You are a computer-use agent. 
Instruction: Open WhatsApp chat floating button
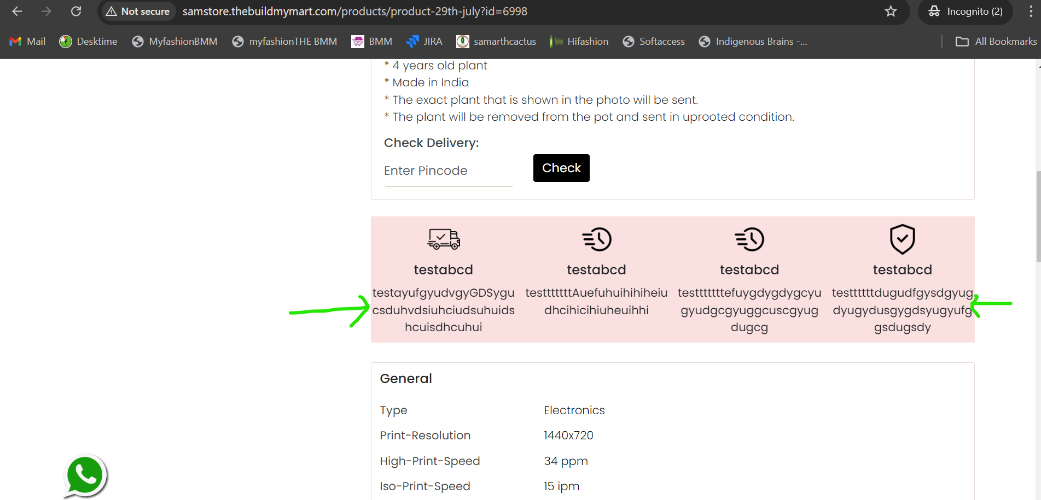85,476
